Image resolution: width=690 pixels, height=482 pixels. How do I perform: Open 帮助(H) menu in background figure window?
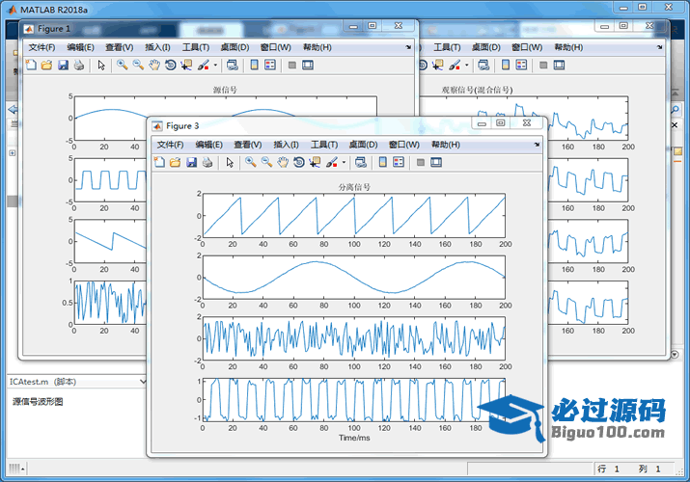[568, 47]
